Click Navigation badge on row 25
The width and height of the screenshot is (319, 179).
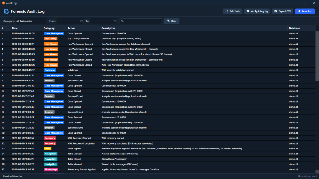(50, 159)
